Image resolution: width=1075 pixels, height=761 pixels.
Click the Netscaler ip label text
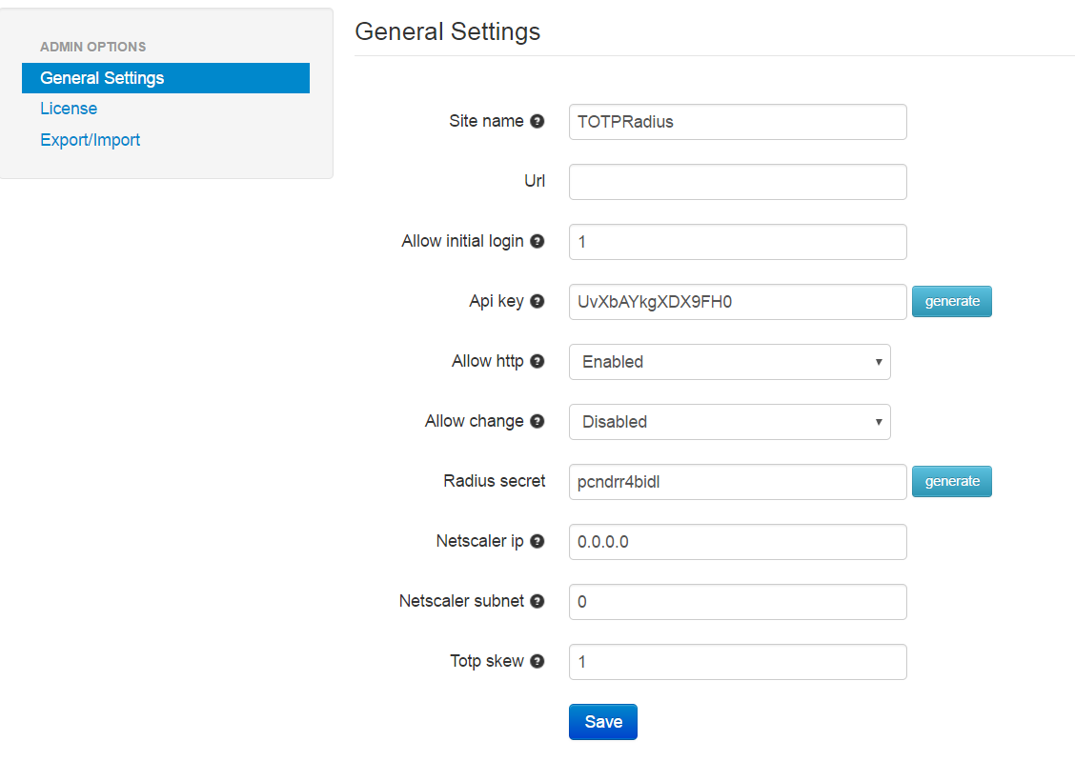[x=480, y=541]
